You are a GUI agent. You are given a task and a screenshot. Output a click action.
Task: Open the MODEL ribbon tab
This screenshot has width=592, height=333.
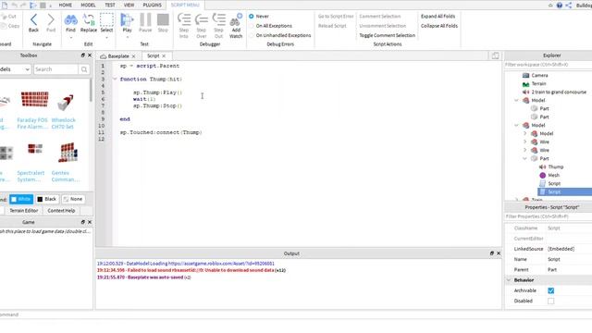[x=88, y=5]
